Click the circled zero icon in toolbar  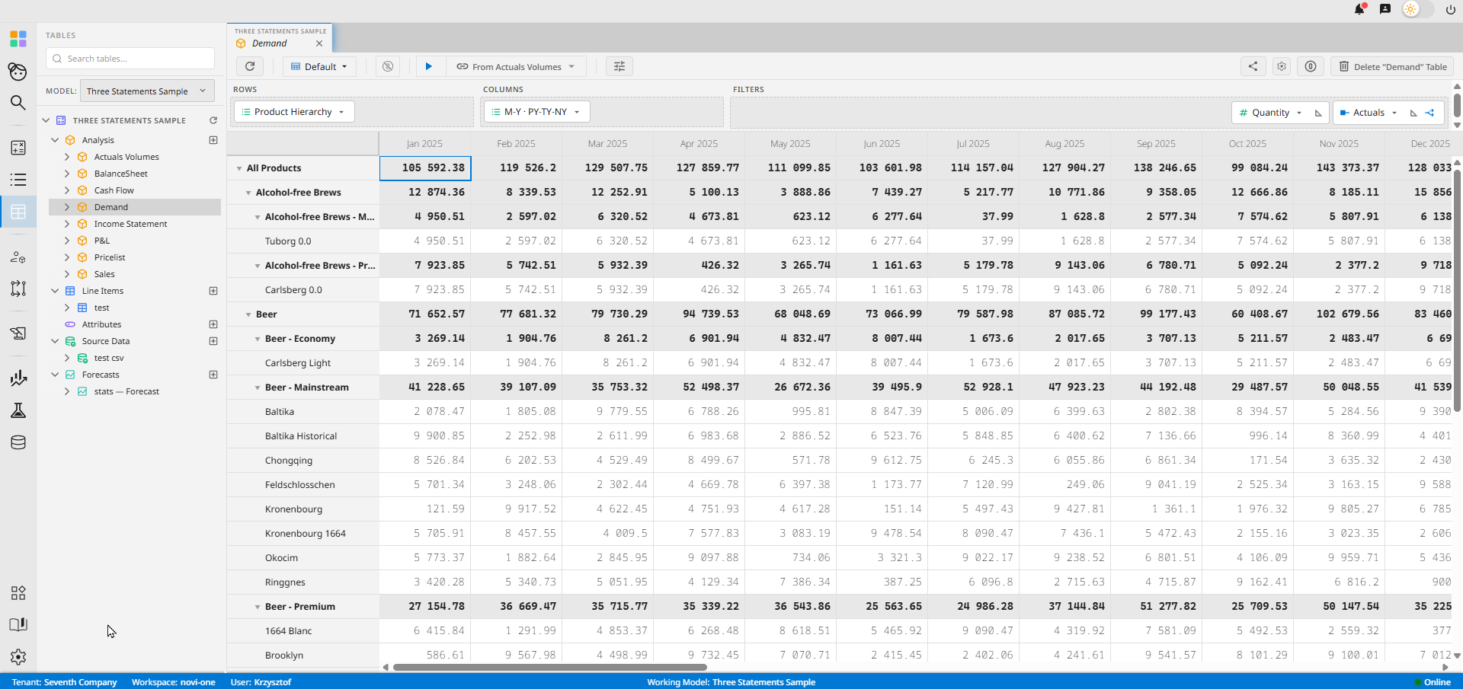pos(1311,66)
